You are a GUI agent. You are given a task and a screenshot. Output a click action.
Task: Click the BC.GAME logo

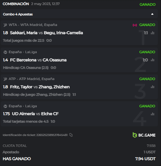click(x=144, y=135)
